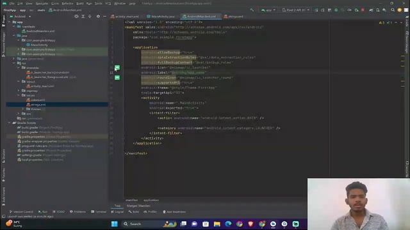This screenshot has height=230, width=410.
Task: Switch to Merged Manifest bottom tab
Action: (138, 206)
